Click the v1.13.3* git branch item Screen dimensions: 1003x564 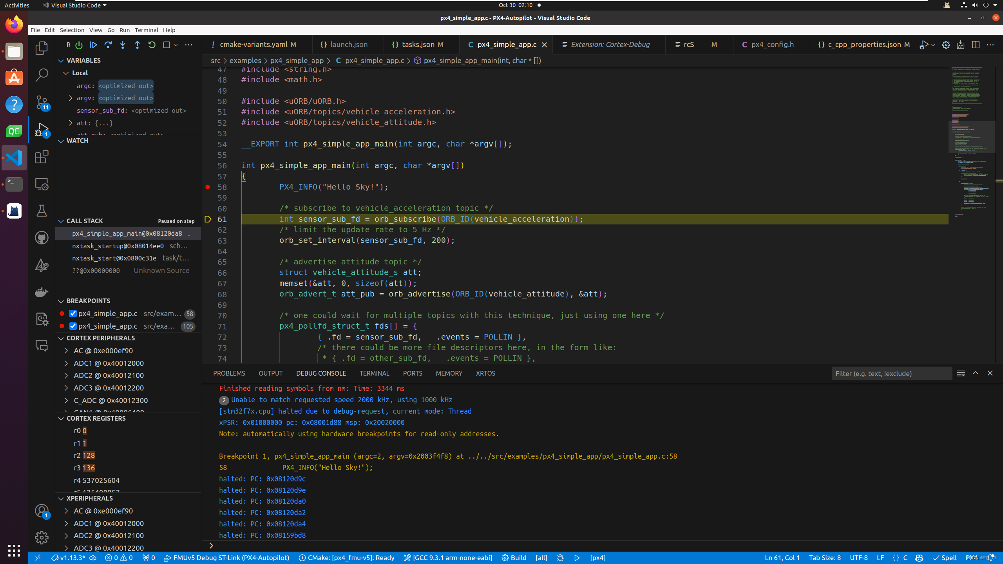pyautogui.click(x=69, y=558)
